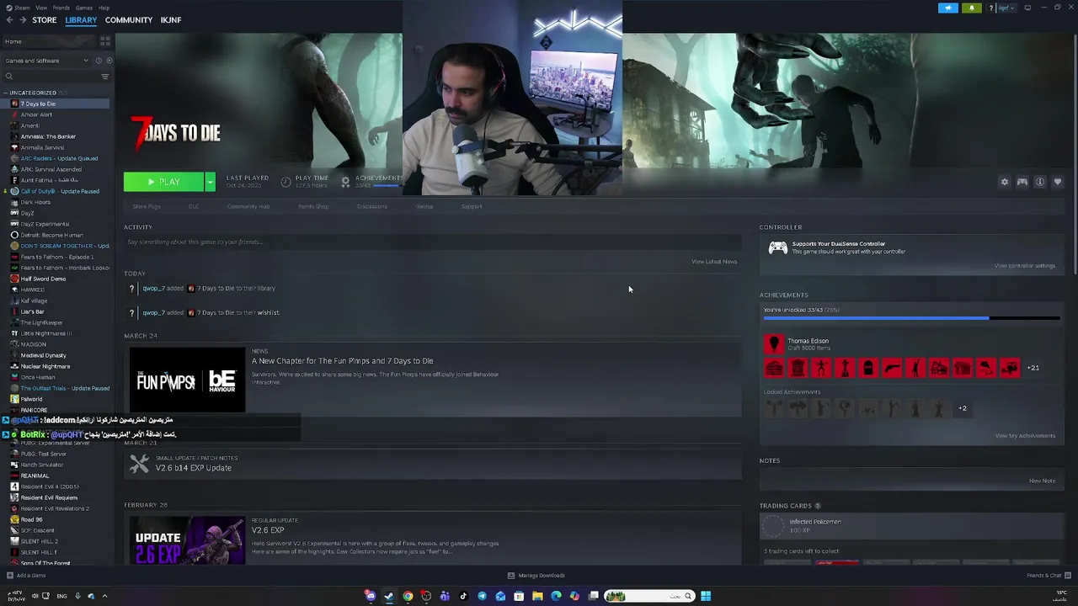1078x606 pixels.
Task: Click the activity status input field
Action: click(x=433, y=242)
